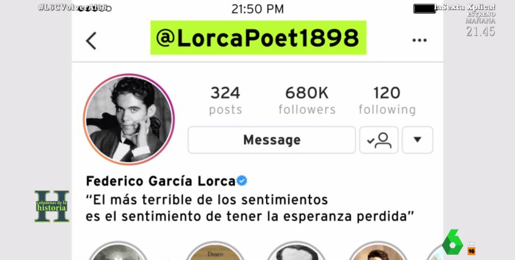The width and height of the screenshot is (515, 260).
Task: Click the Message button
Action: coord(272,140)
